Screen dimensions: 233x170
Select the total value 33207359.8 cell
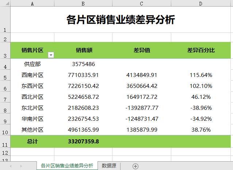coord(83,141)
